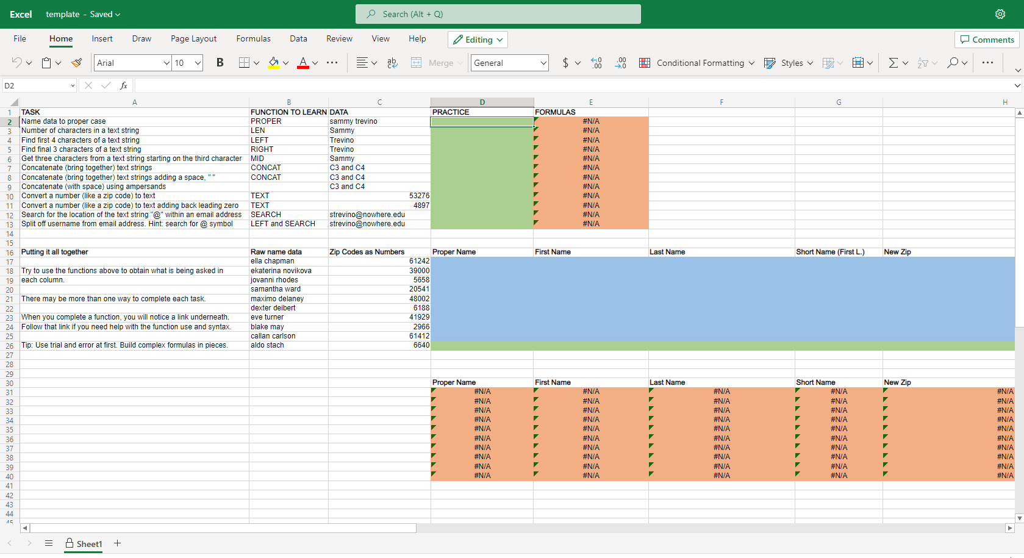
Task: Add a new sheet with plus icon
Action: [117, 543]
